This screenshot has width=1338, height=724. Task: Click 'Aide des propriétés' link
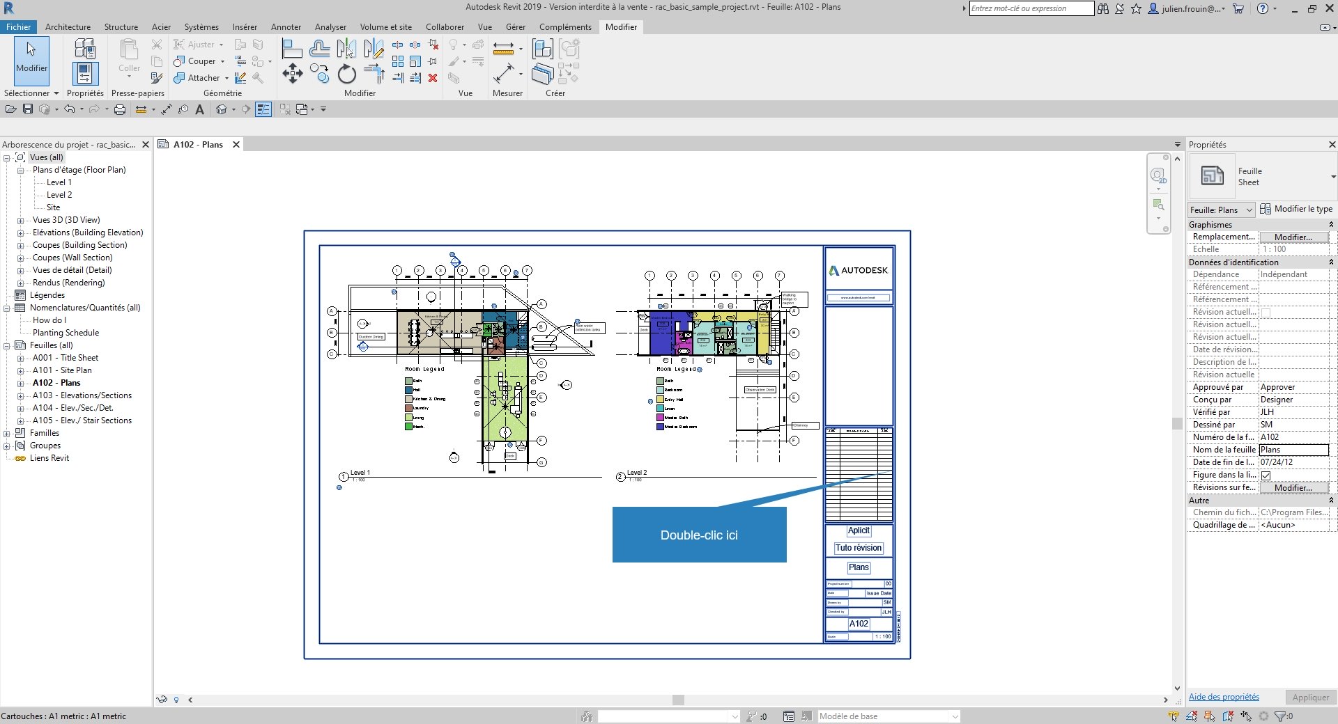pyautogui.click(x=1224, y=697)
